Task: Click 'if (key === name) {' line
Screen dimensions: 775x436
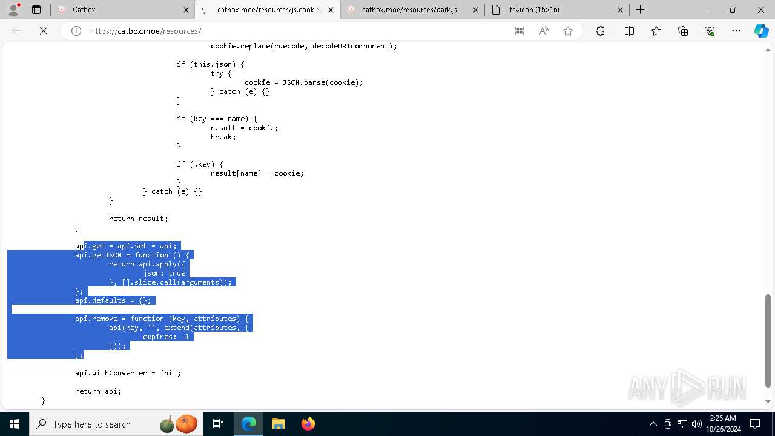Action: (x=217, y=119)
